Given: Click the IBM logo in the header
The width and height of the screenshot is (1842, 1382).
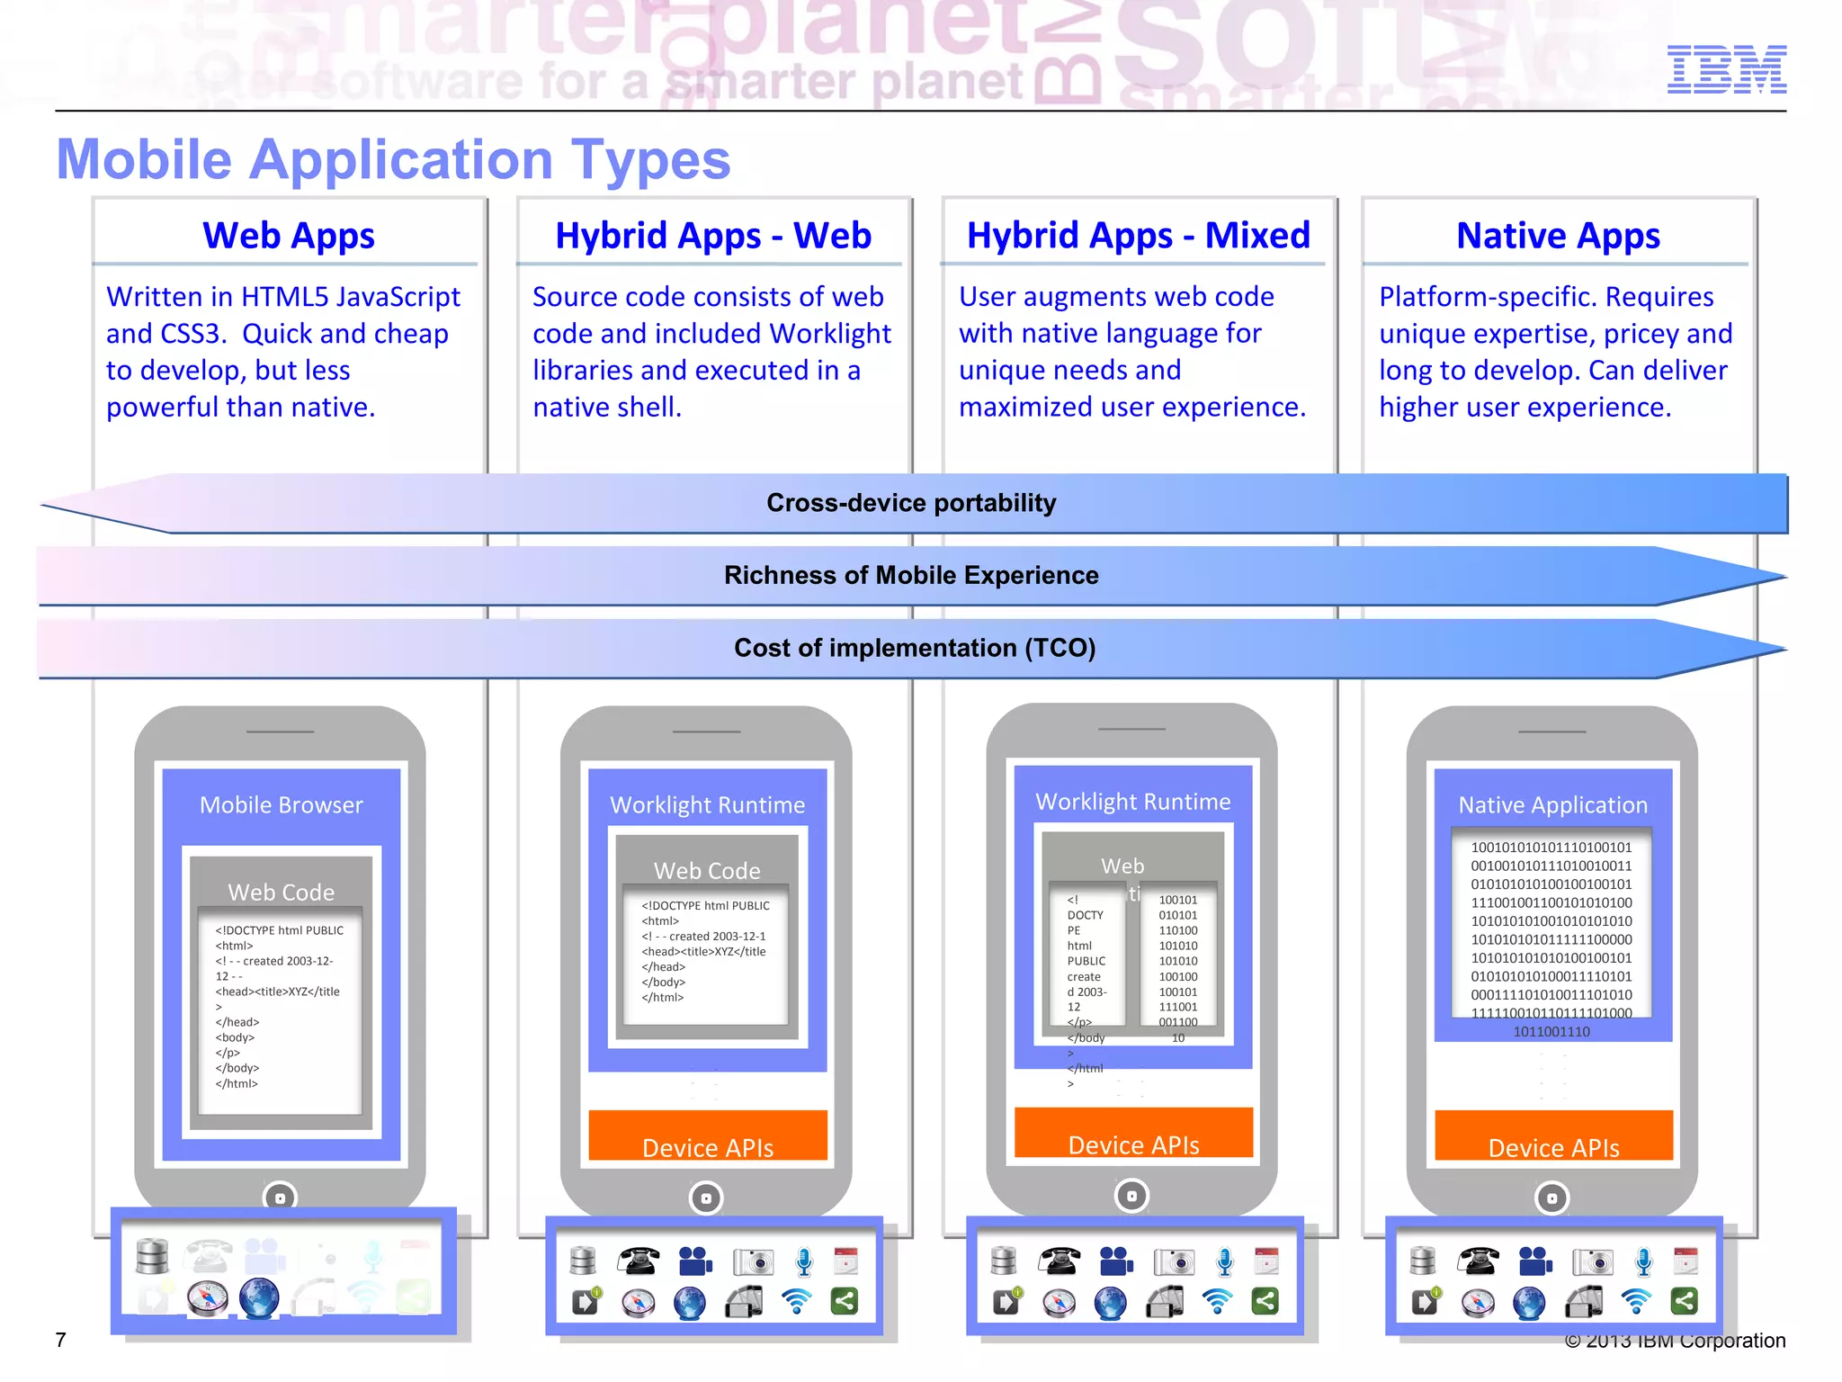Looking at the screenshot, I should [1726, 69].
